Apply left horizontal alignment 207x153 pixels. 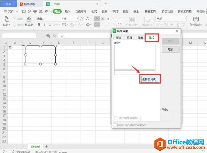(x=97, y=25)
